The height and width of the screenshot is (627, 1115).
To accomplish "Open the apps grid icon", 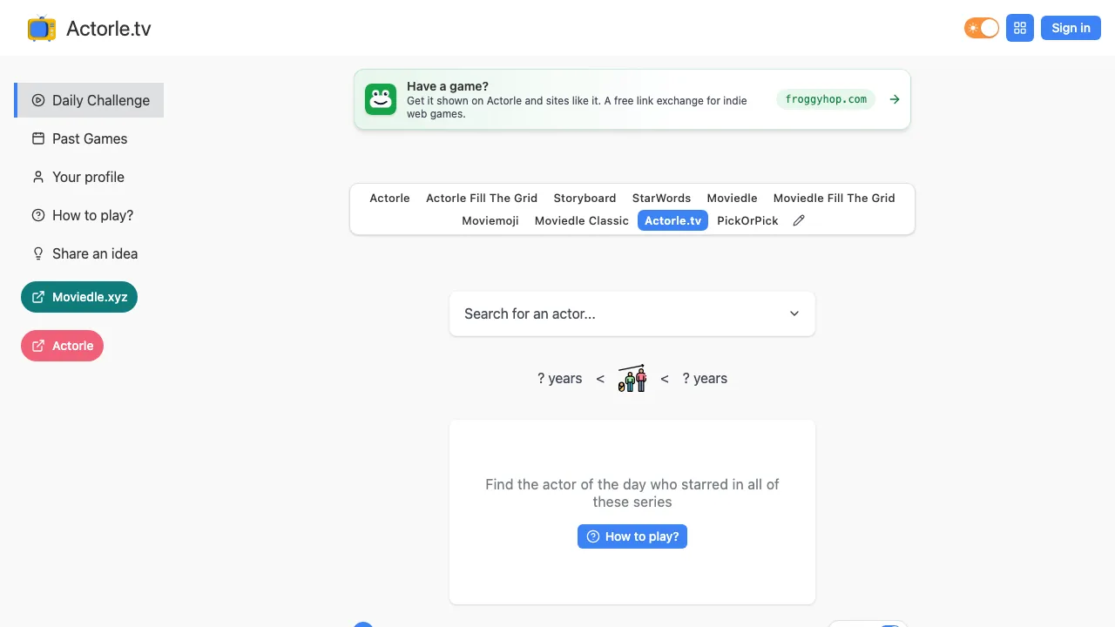I will (1020, 28).
